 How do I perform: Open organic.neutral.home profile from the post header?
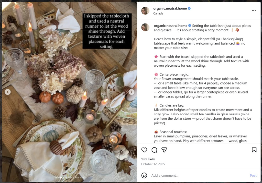(x=170, y=8)
